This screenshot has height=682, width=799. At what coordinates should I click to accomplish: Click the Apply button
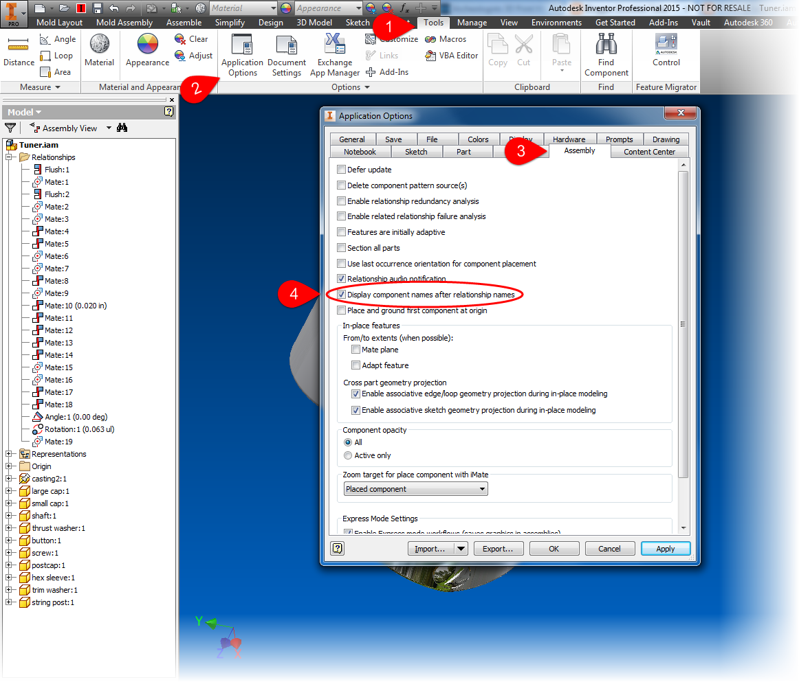(666, 549)
